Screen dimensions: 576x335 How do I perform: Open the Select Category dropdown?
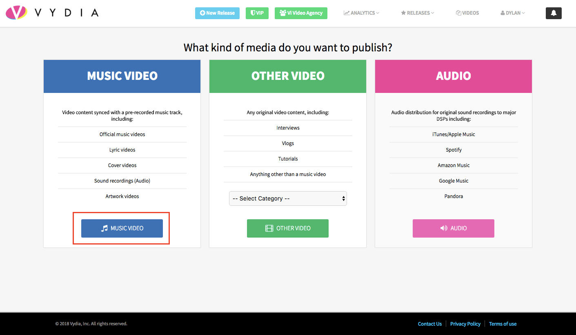pyautogui.click(x=288, y=198)
